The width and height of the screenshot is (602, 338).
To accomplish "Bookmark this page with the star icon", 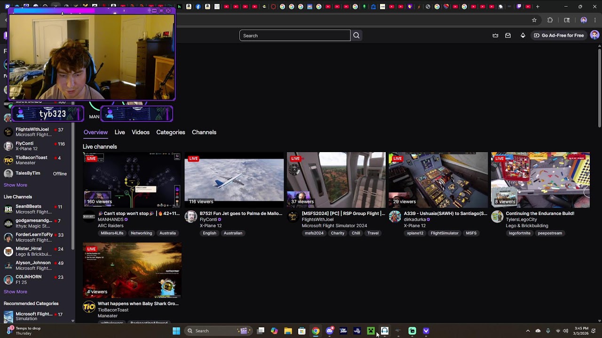I will (x=534, y=20).
